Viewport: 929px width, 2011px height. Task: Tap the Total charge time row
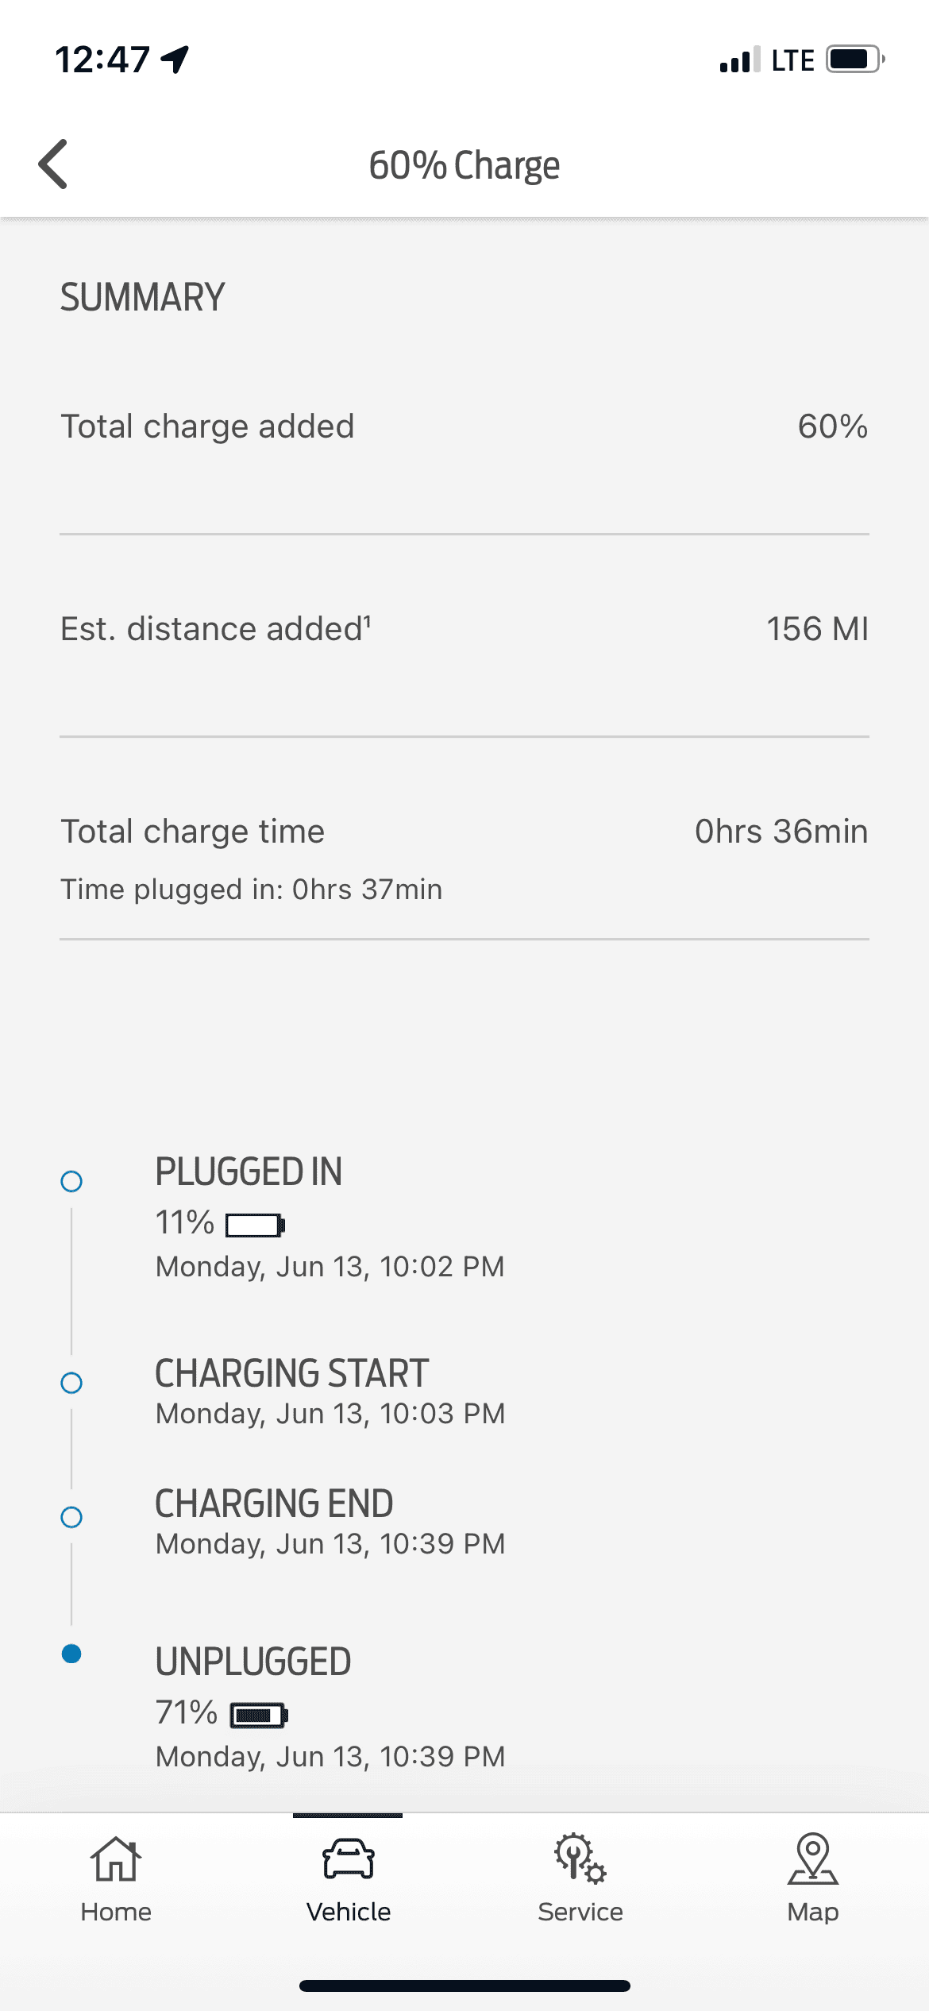point(464,832)
